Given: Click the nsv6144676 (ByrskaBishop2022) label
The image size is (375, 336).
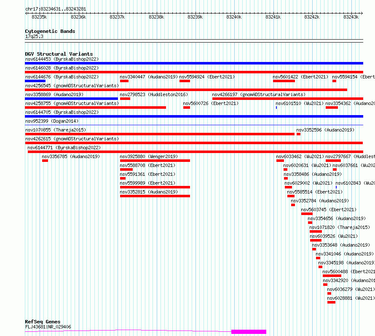Looking at the screenshot, I should tap(62, 77).
